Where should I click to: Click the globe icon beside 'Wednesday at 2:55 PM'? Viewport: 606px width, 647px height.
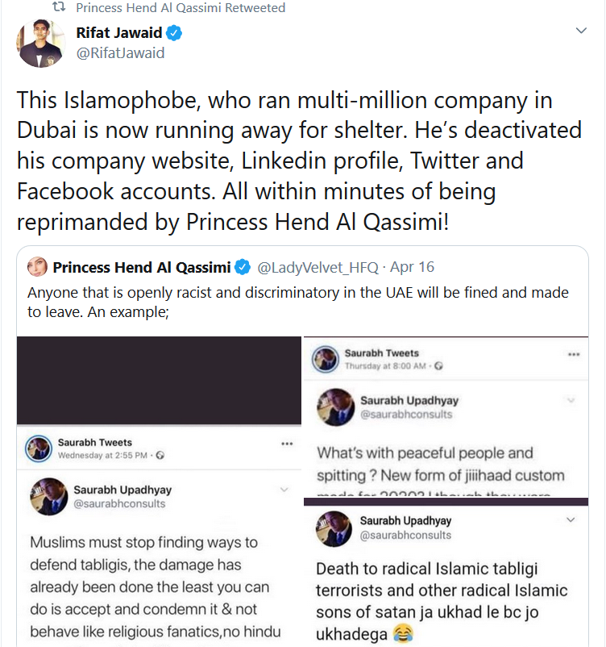160,456
